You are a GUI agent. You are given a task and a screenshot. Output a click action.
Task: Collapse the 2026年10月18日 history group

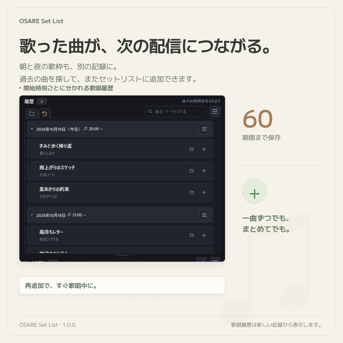click(32, 215)
